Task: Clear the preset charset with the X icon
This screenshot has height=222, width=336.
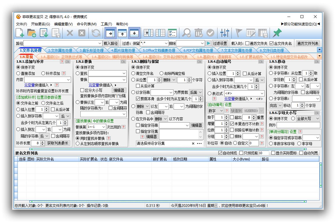Action: (193, 144)
